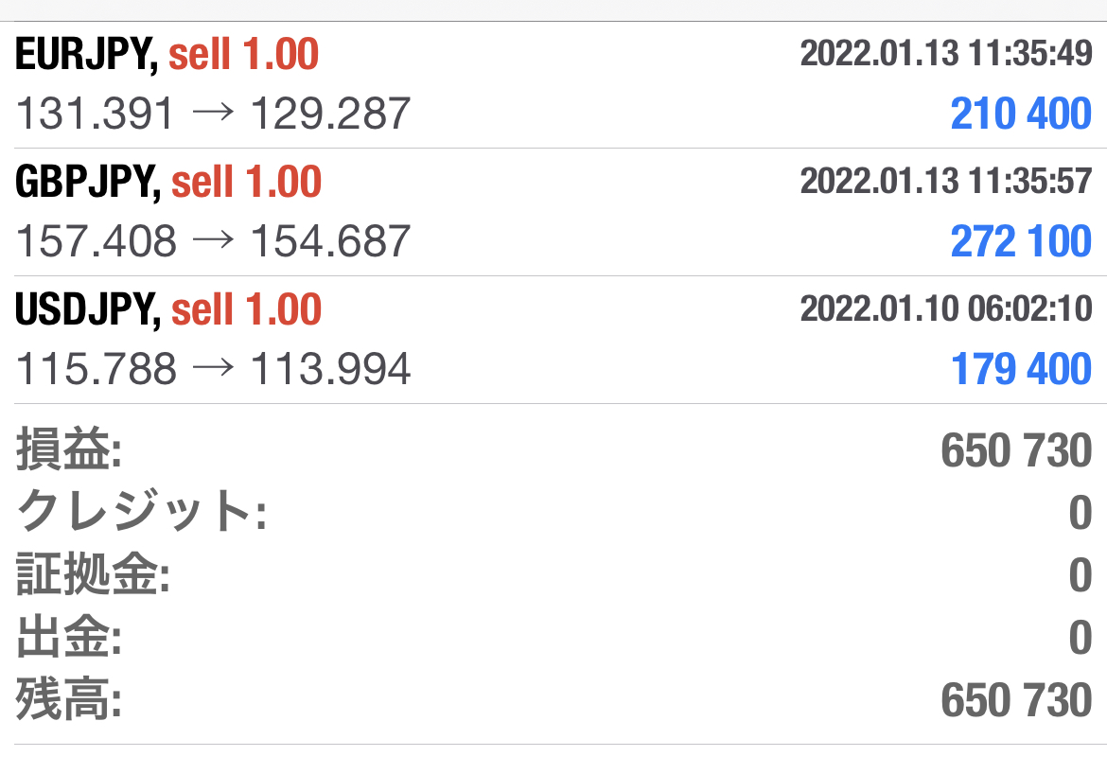Image resolution: width=1107 pixels, height=774 pixels.
Task: Tap the 残高 balance value 650 730
Action: pos(1016,701)
